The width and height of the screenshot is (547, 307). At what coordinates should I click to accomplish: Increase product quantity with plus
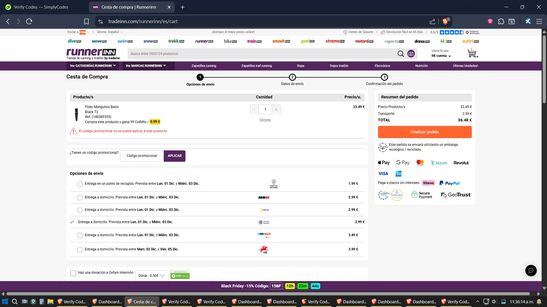(276, 109)
